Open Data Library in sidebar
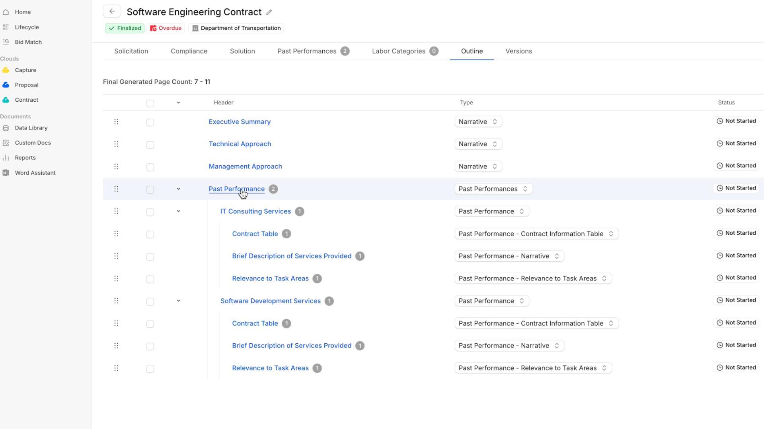The image size is (764, 429). tap(31, 128)
